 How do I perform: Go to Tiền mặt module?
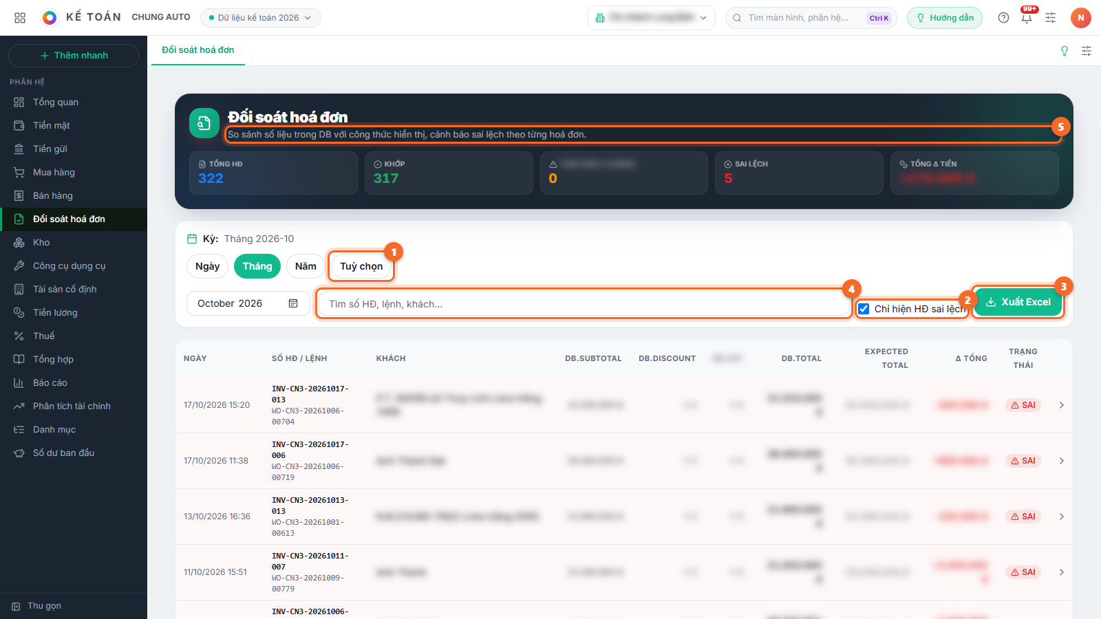click(74, 125)
